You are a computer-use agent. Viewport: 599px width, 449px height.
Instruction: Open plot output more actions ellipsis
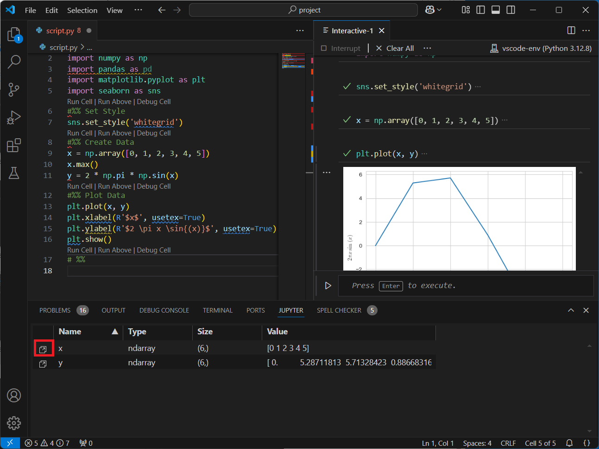pos(327,172)
